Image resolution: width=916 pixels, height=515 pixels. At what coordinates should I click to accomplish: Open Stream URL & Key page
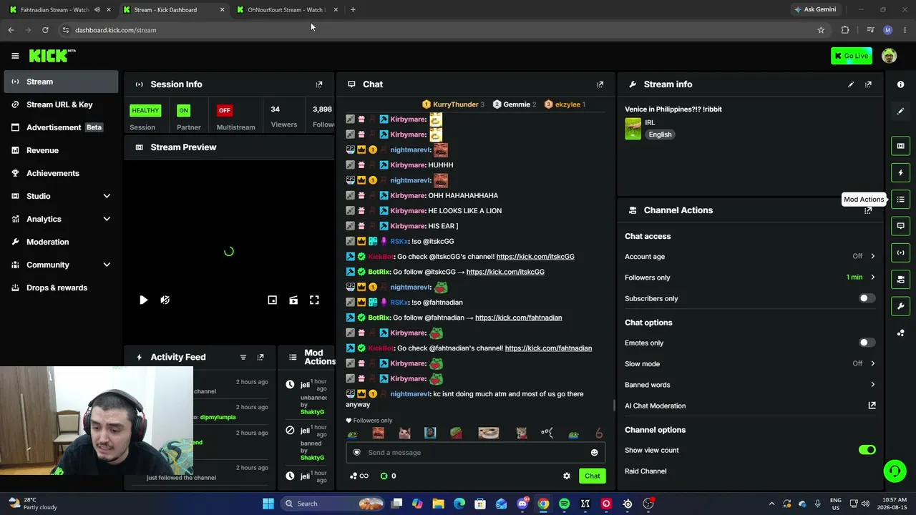pos(61,104)
